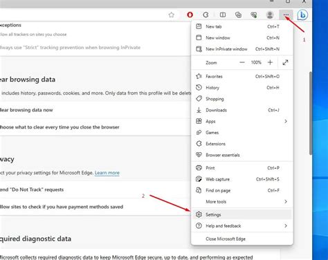Image resolution: width=328 pixels, height=260 pixels.
Task: Open Downloads from the menu
Action: pyautogui.click(x=242, y=110)
